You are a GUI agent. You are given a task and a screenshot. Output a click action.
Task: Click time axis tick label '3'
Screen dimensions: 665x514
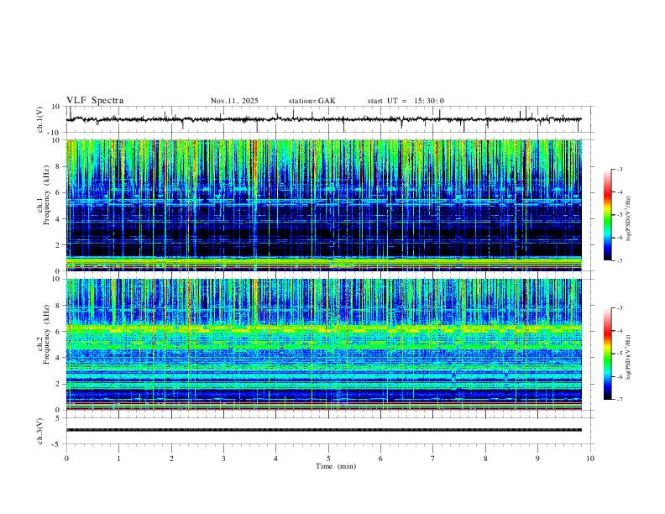tap(223, 459)
